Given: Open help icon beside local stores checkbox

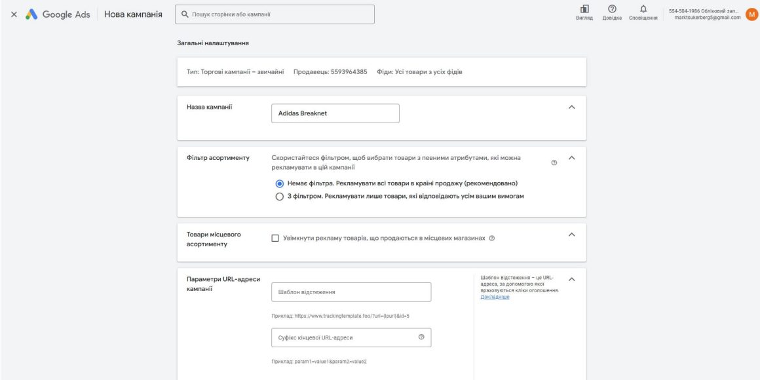Looking at the screenshot, I should (492, 238).
